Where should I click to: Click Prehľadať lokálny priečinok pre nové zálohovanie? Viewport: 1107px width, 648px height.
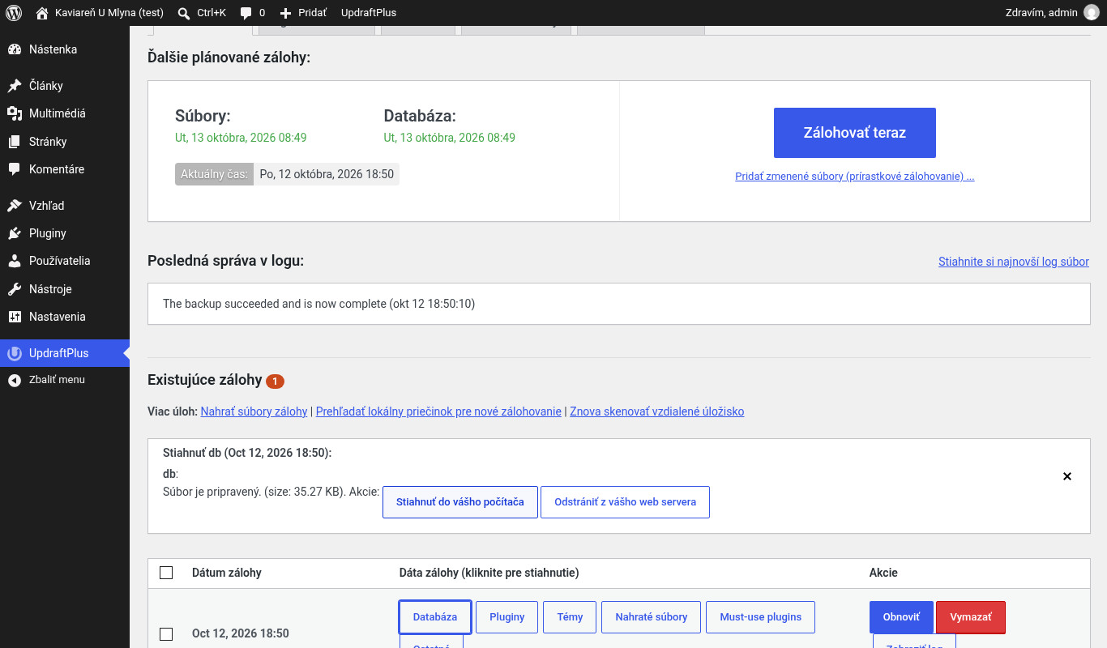click(438, 411)
